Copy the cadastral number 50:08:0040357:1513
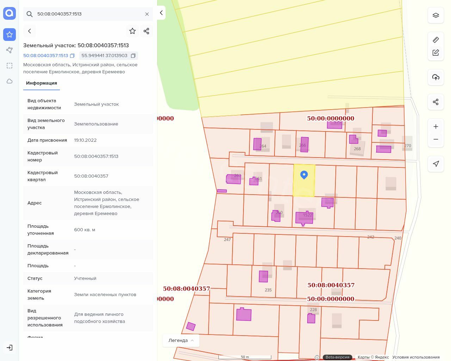 [x=72, y=56]
